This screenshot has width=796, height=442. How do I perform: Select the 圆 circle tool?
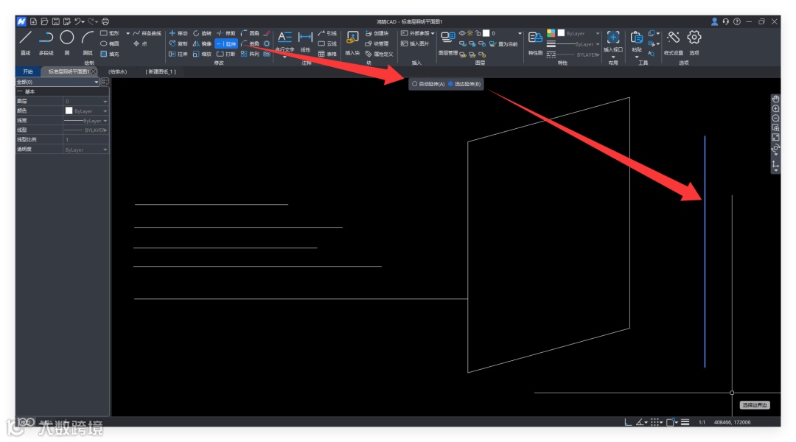click(x=67, y=43)
